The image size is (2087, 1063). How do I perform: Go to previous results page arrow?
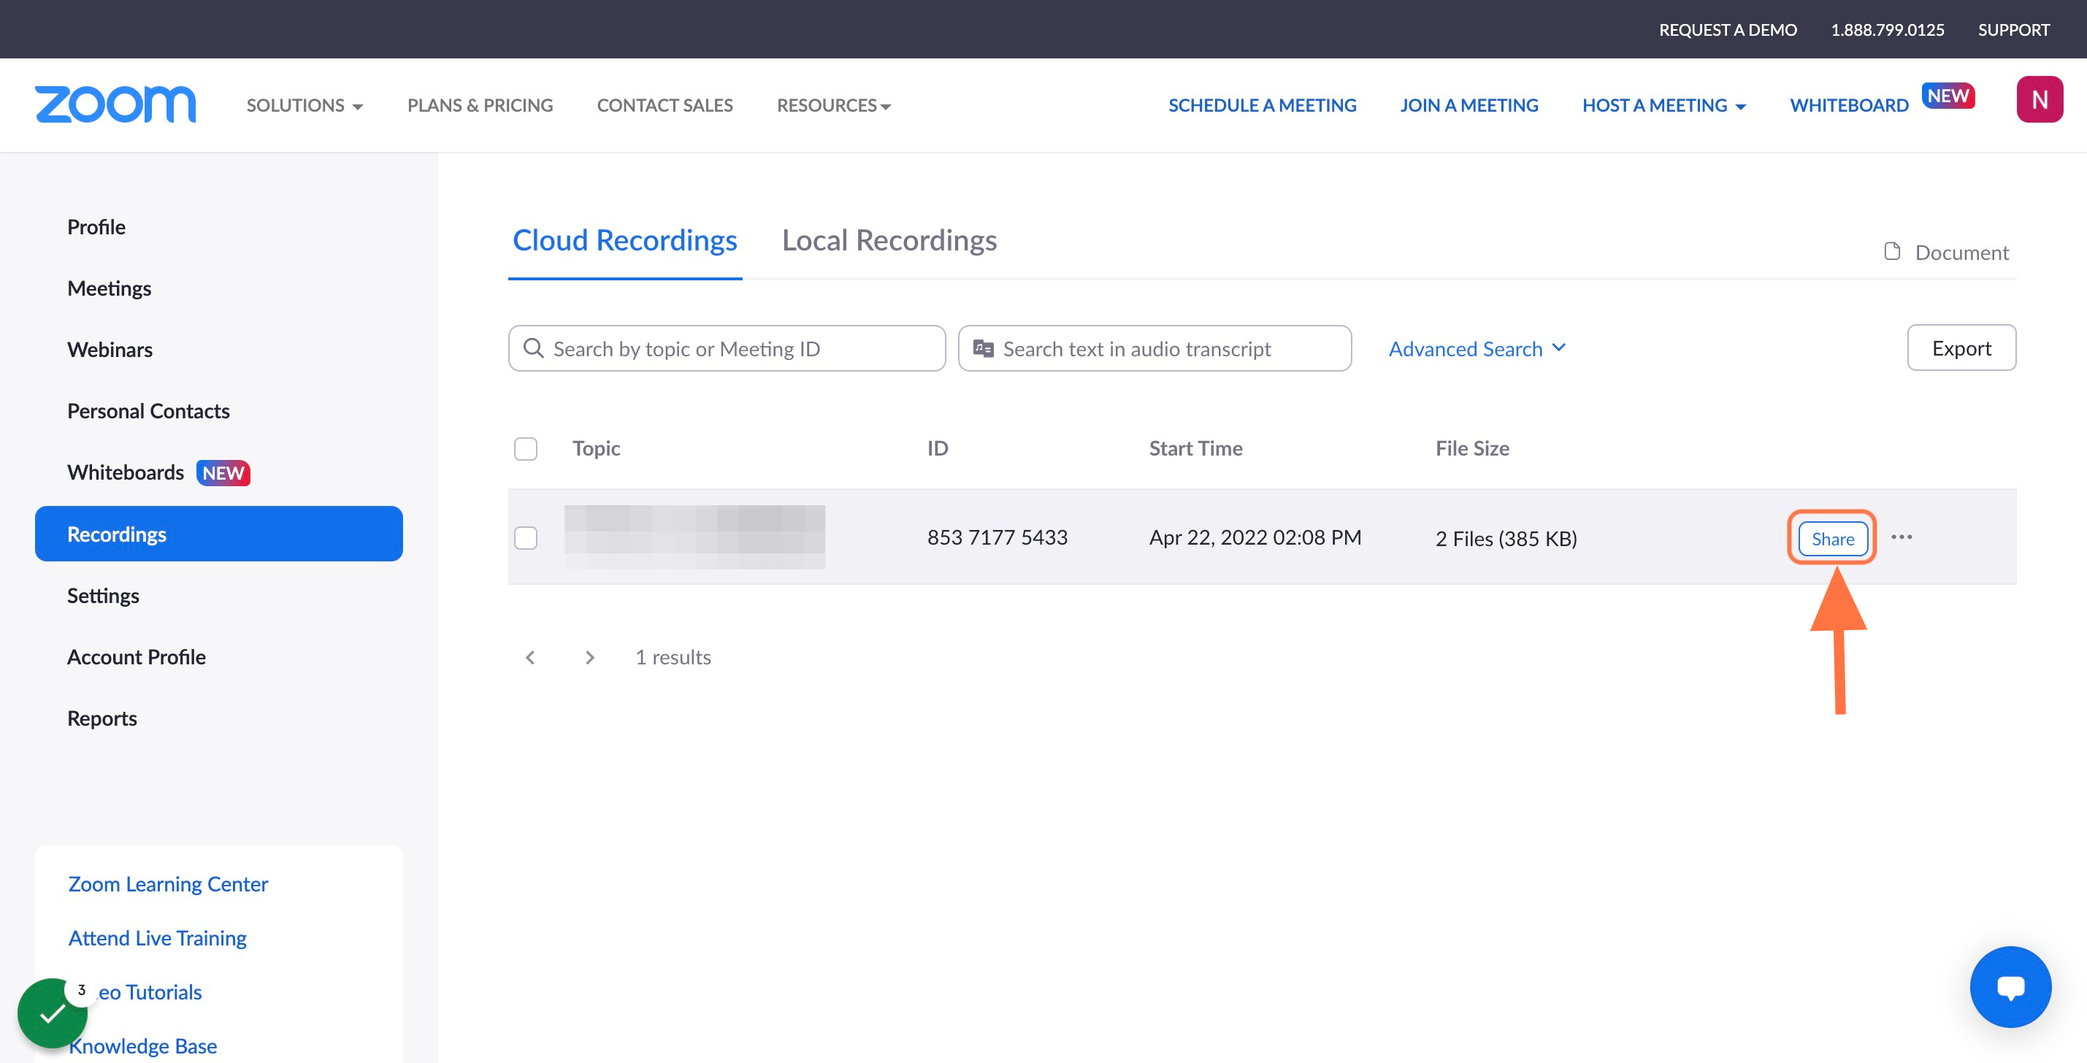pos(531,657)
